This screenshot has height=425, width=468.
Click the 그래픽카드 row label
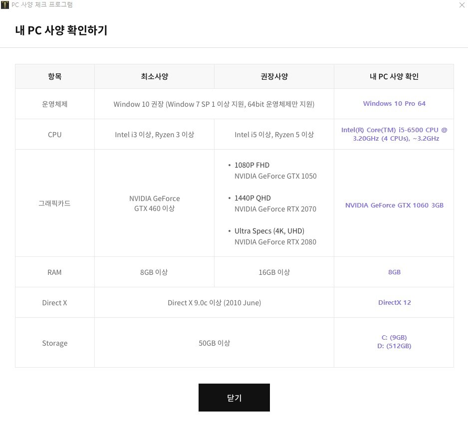click(x=54, y=203)
